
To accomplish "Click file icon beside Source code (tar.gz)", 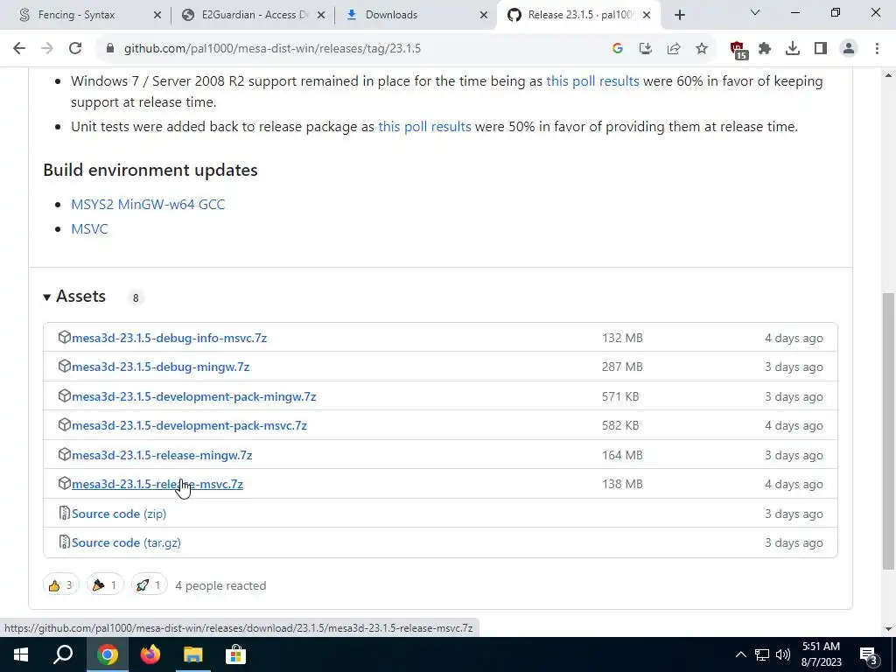I will (65, 542).
